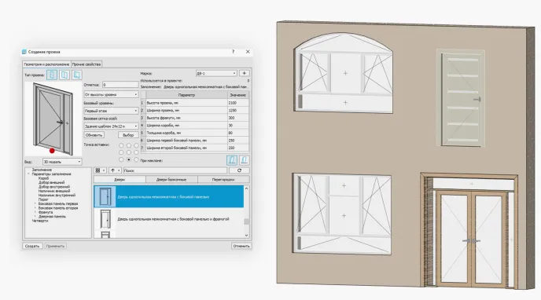
Task: Select the first opening type icon
Action: [x=52, y=75]
